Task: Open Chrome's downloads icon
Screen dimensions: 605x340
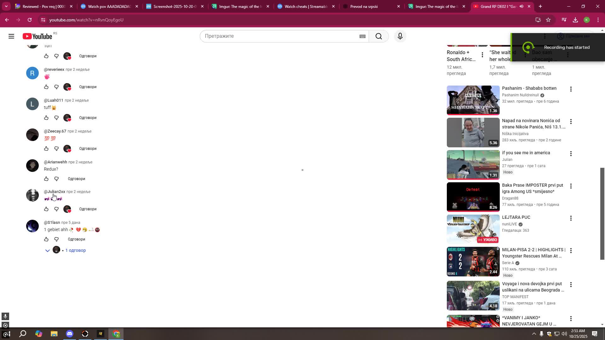Action: pyautogui.click(x=575, y=20)
